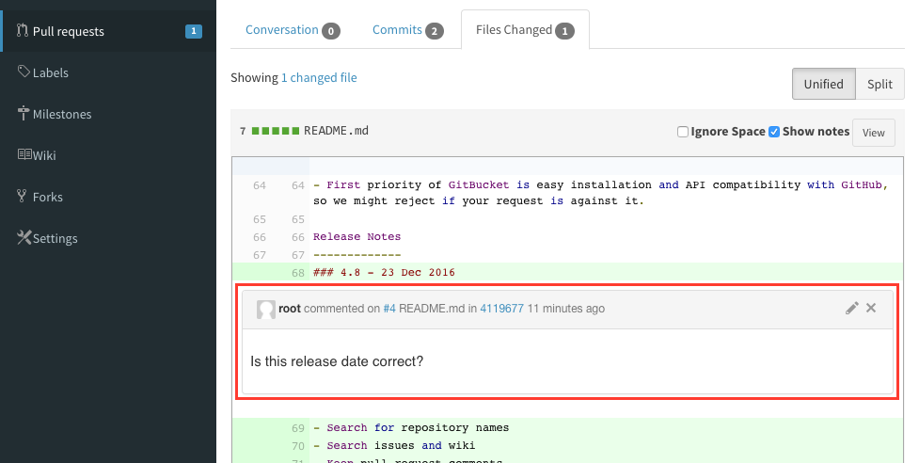Delete the comment with the X icon

pos(871,308)
